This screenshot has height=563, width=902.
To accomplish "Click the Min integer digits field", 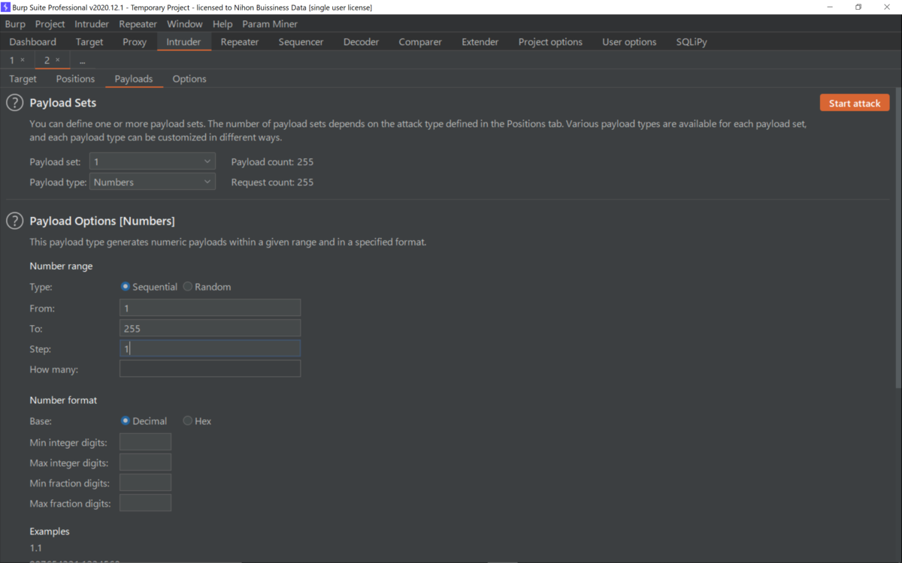I will (145, 442).
